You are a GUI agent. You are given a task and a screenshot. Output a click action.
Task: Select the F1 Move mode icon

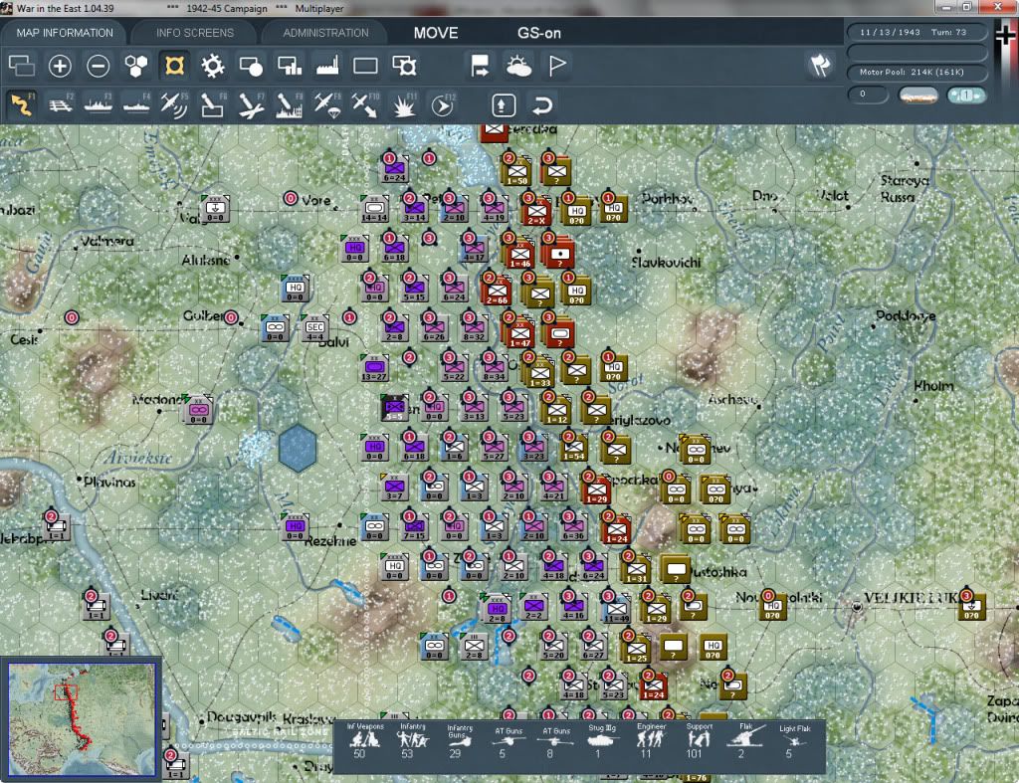click(x=22, y=104)
